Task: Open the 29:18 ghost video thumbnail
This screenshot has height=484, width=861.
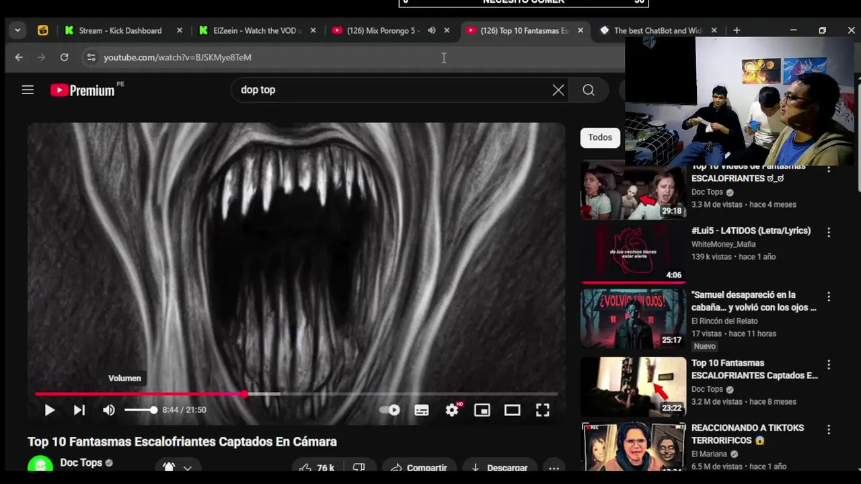Action: 633,191
